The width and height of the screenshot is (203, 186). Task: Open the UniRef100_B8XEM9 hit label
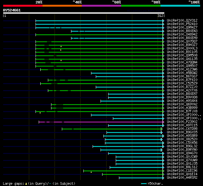tap(182, 38)
